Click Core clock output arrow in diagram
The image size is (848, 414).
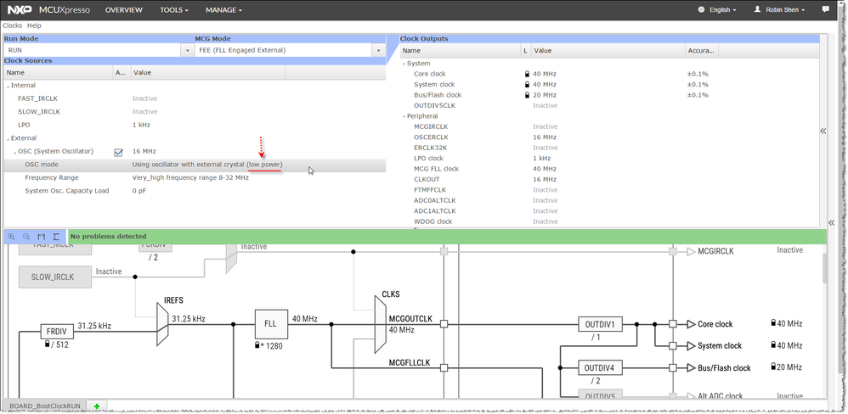tap(691, 324)
